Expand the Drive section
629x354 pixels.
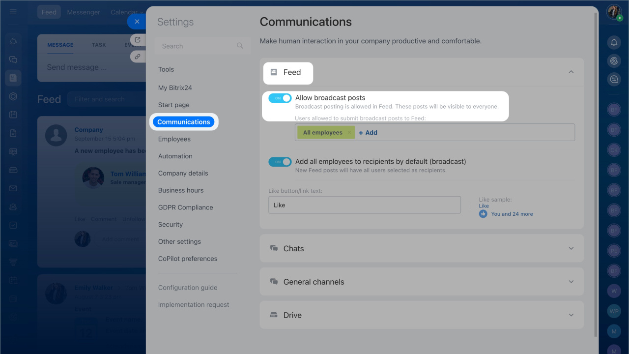[571, 315]
